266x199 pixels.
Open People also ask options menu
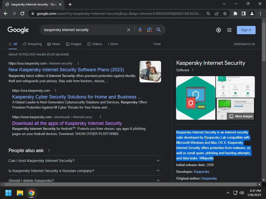(49, 151)
